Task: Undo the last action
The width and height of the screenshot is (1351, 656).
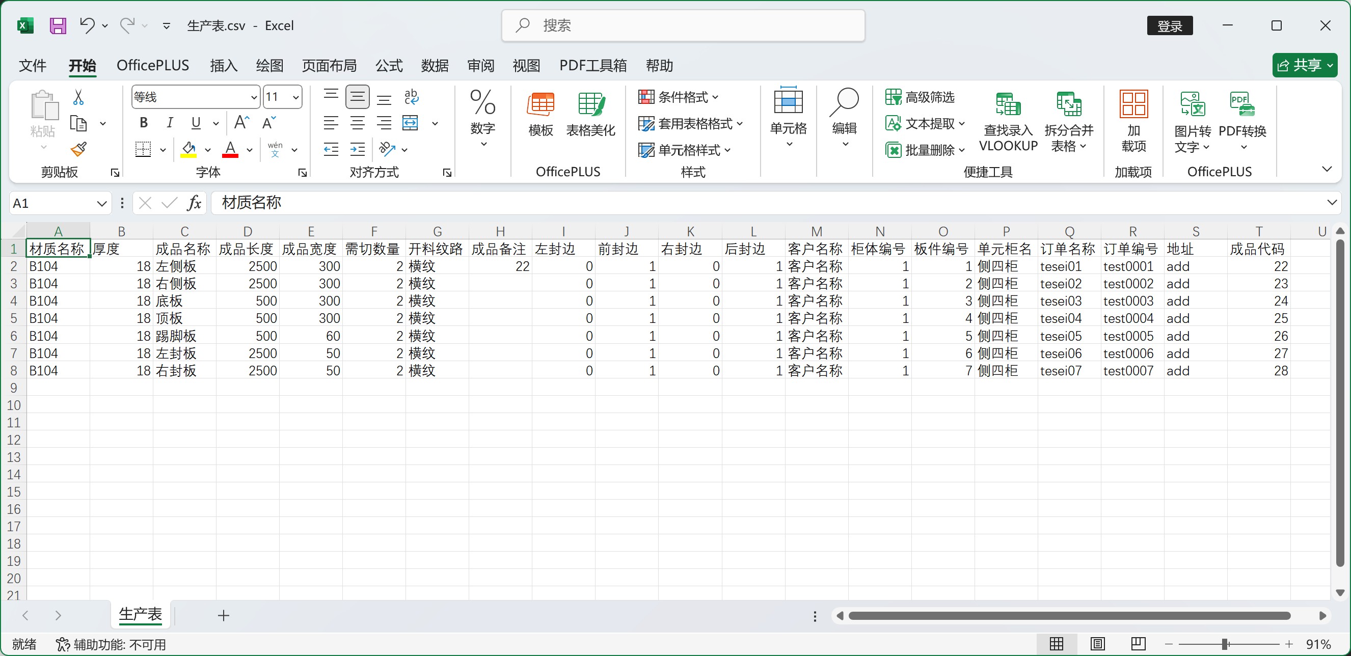Action: (87, 25)
